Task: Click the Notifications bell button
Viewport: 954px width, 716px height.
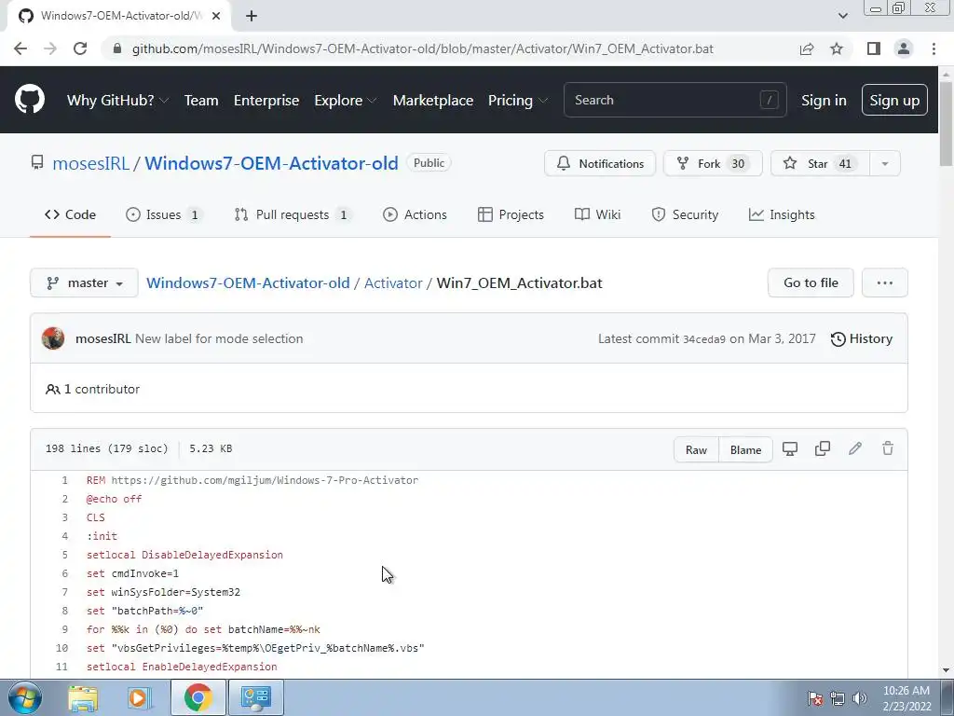Action: (600, 163)
